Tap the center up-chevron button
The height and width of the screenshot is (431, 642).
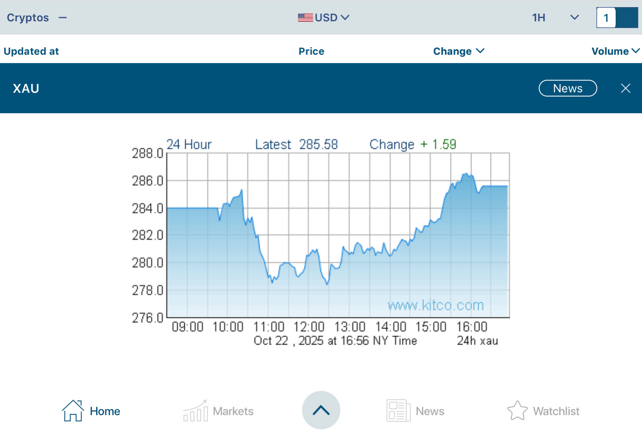[x=321, y=410]
